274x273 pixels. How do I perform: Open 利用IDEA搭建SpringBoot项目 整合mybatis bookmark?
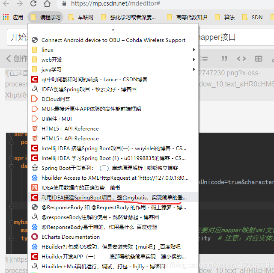click(113, 197)
